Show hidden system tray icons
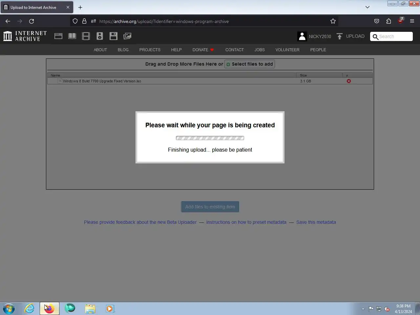This screenshot has height=315, width=420. coord(363,309)
